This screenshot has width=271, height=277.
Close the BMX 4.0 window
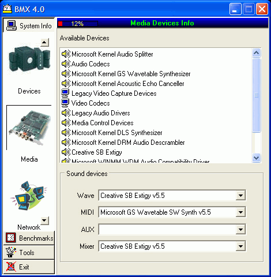coord(262,9)
